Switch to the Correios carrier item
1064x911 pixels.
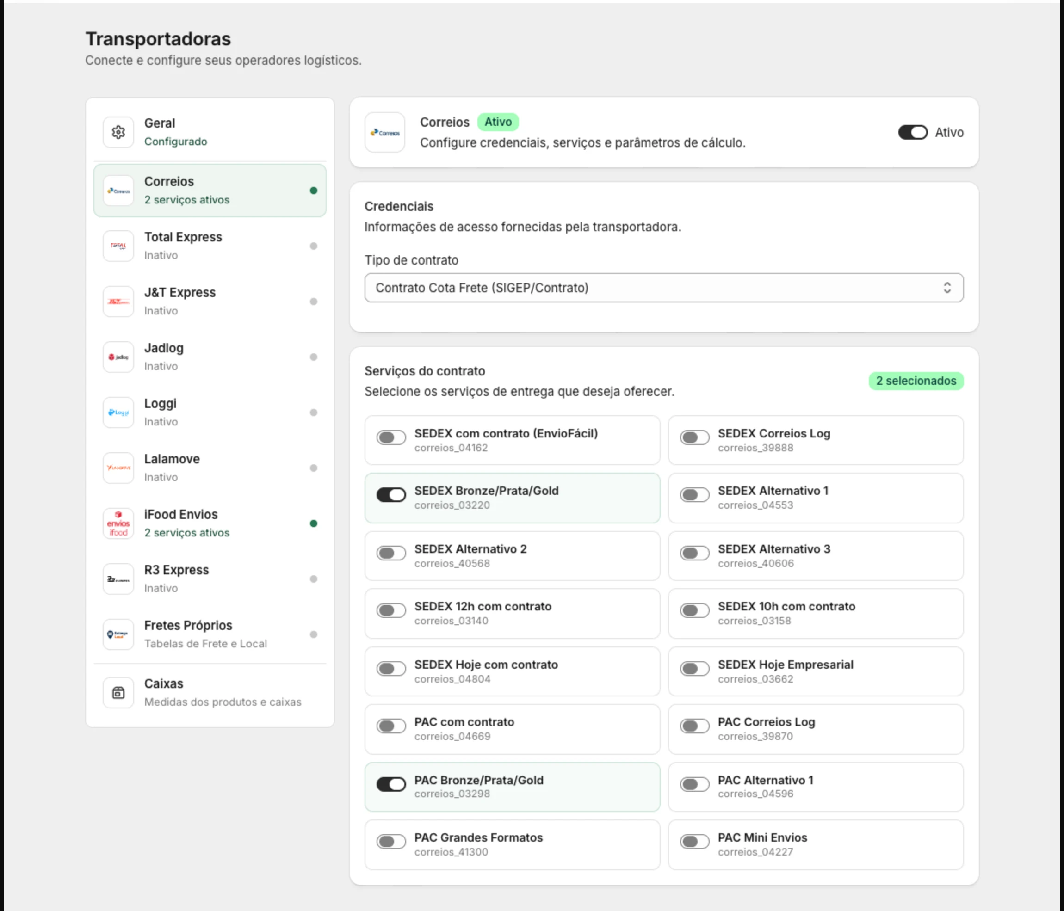210,191
